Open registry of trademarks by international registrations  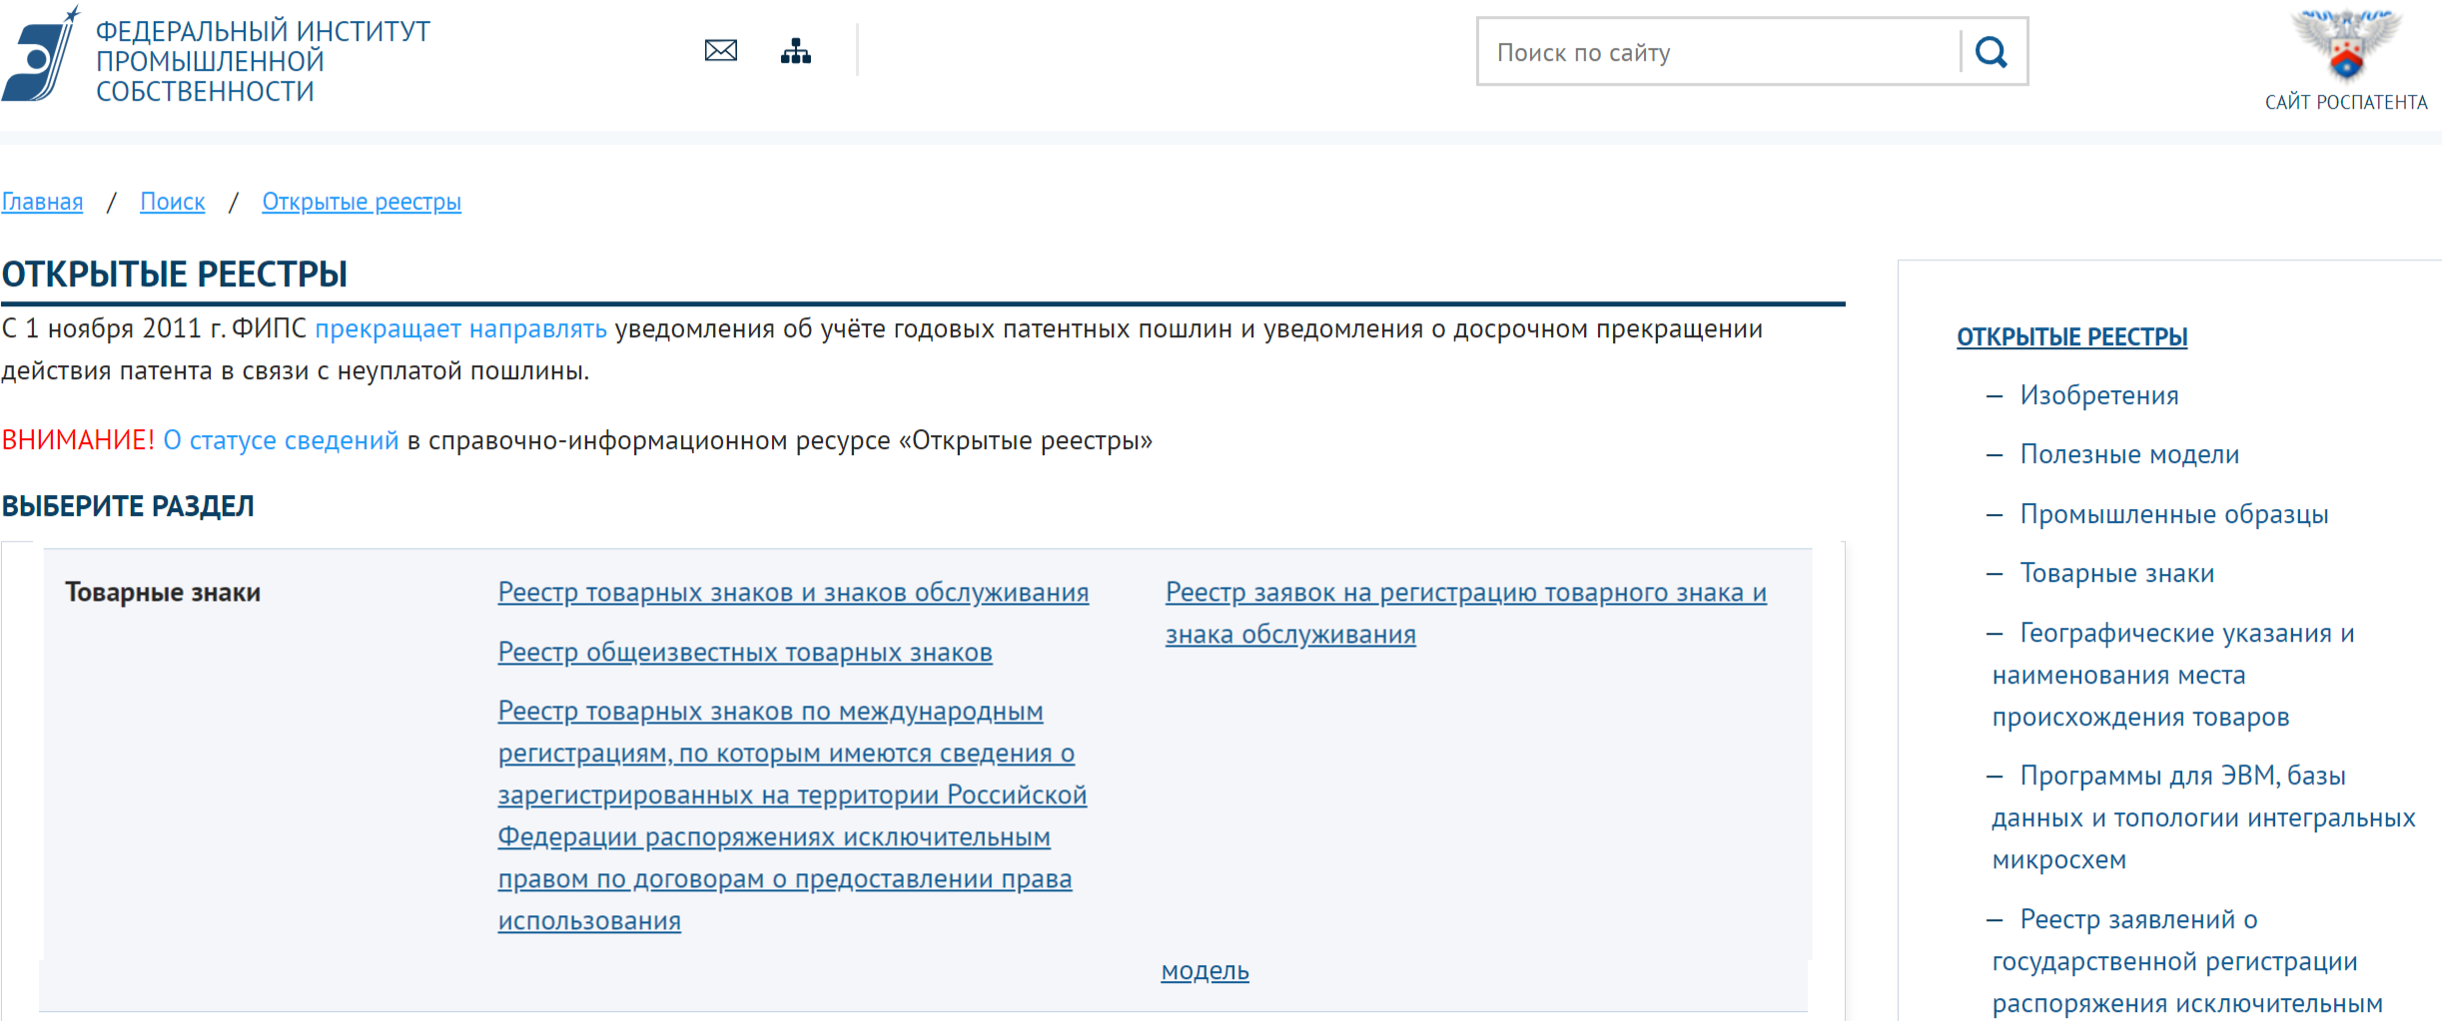click(x=792, y=815)
